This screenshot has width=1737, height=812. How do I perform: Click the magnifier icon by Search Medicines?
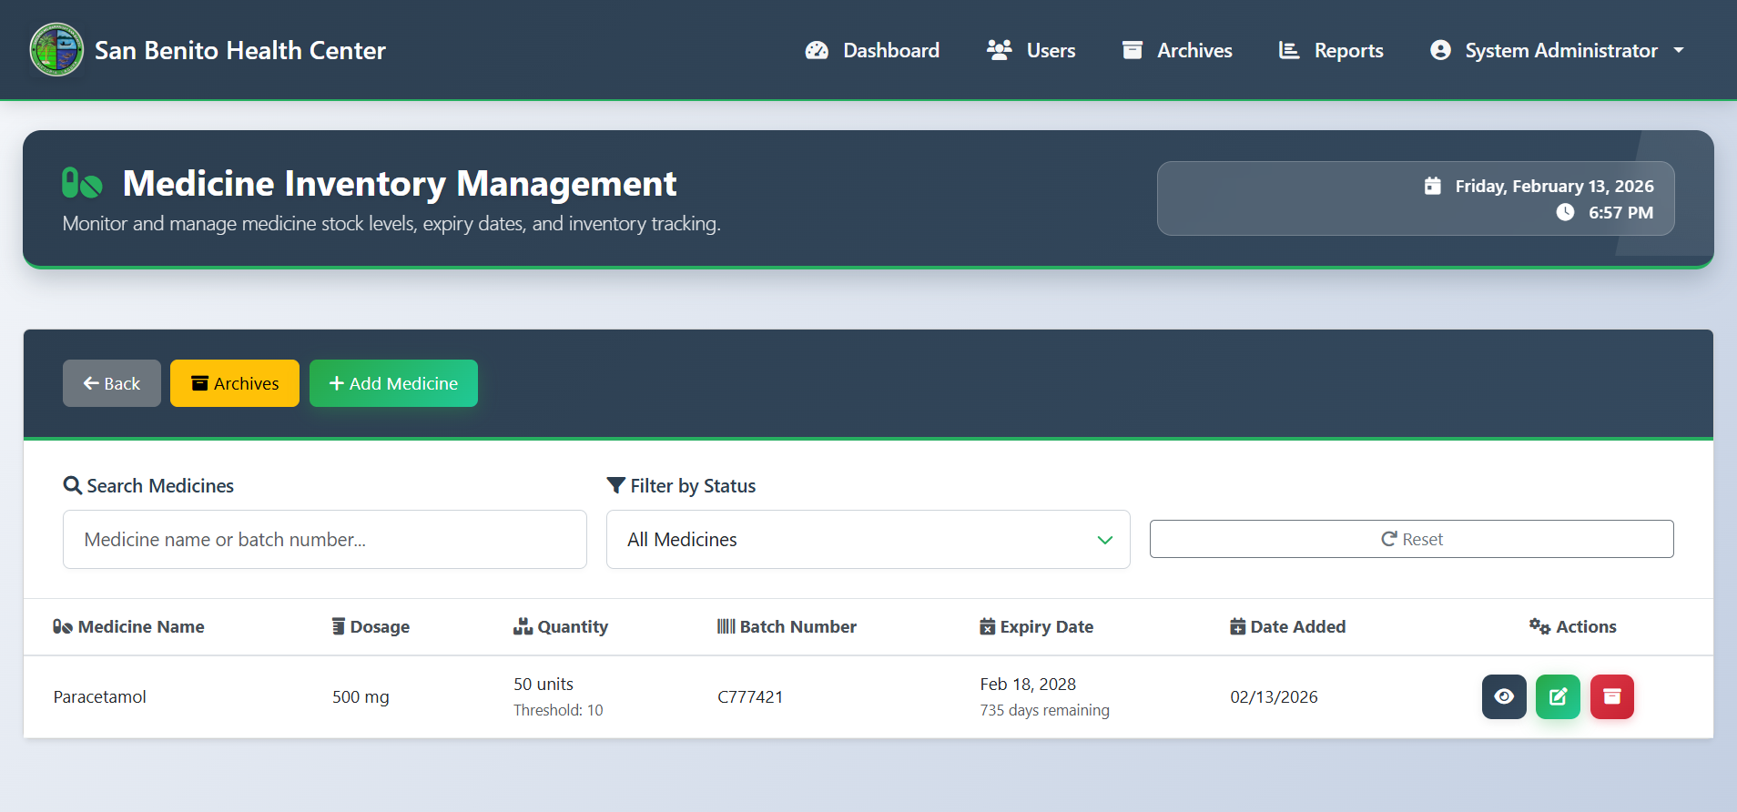tap(72, 485)
